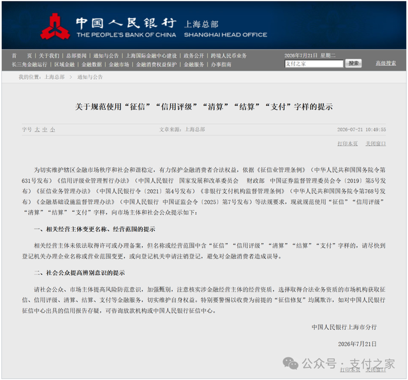
Task: Open 上海国际金融中心建设 menu item
Action: (152, 55)
